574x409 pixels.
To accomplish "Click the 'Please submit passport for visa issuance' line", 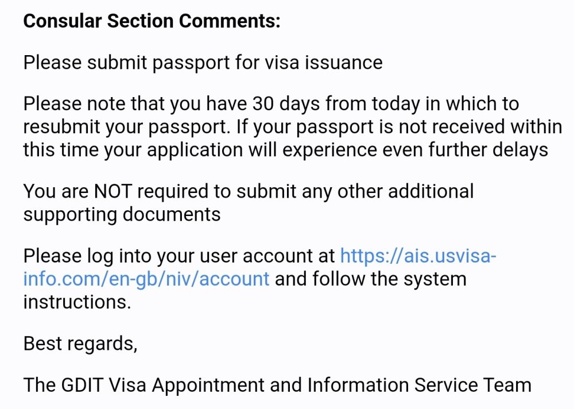I will click(203, 62).
